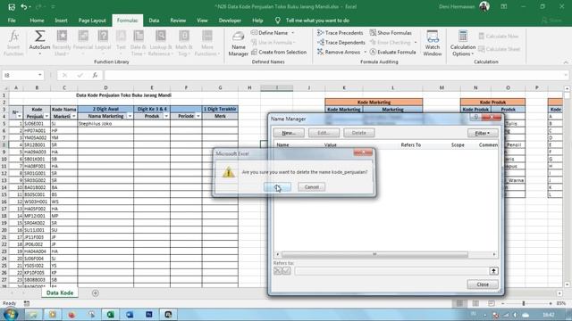
Task: Switch to the Page Layout ribbon tab
Action: pyautogui.click(x=92, y=21)
